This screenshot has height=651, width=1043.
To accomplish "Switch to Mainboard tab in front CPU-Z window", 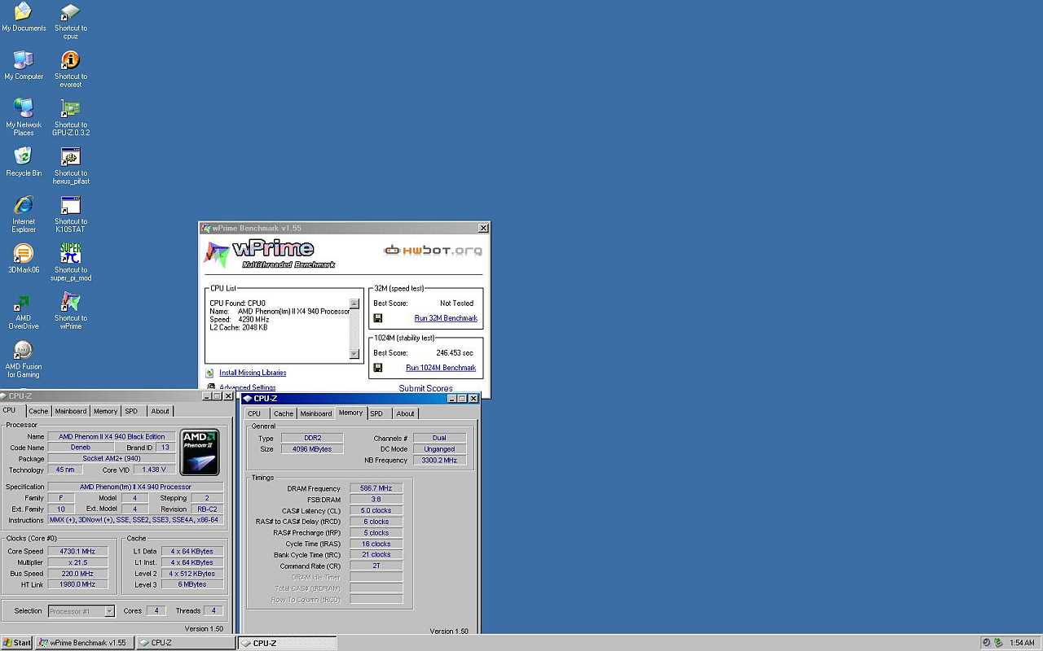I will [316, 413].
